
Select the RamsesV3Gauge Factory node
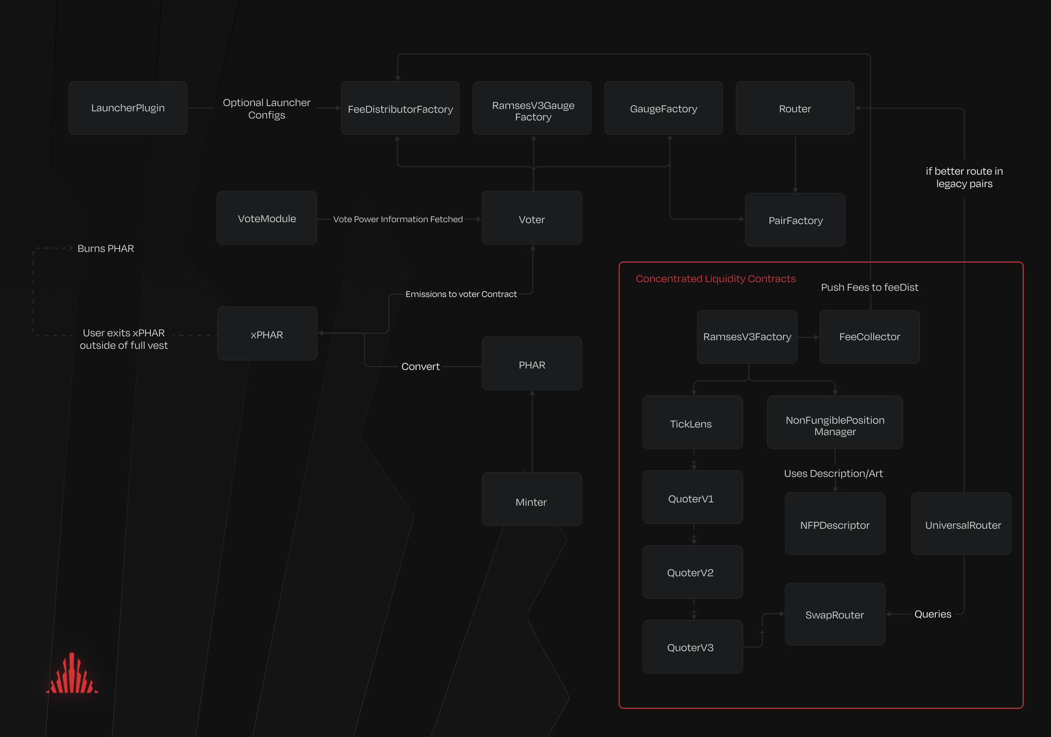532,108
